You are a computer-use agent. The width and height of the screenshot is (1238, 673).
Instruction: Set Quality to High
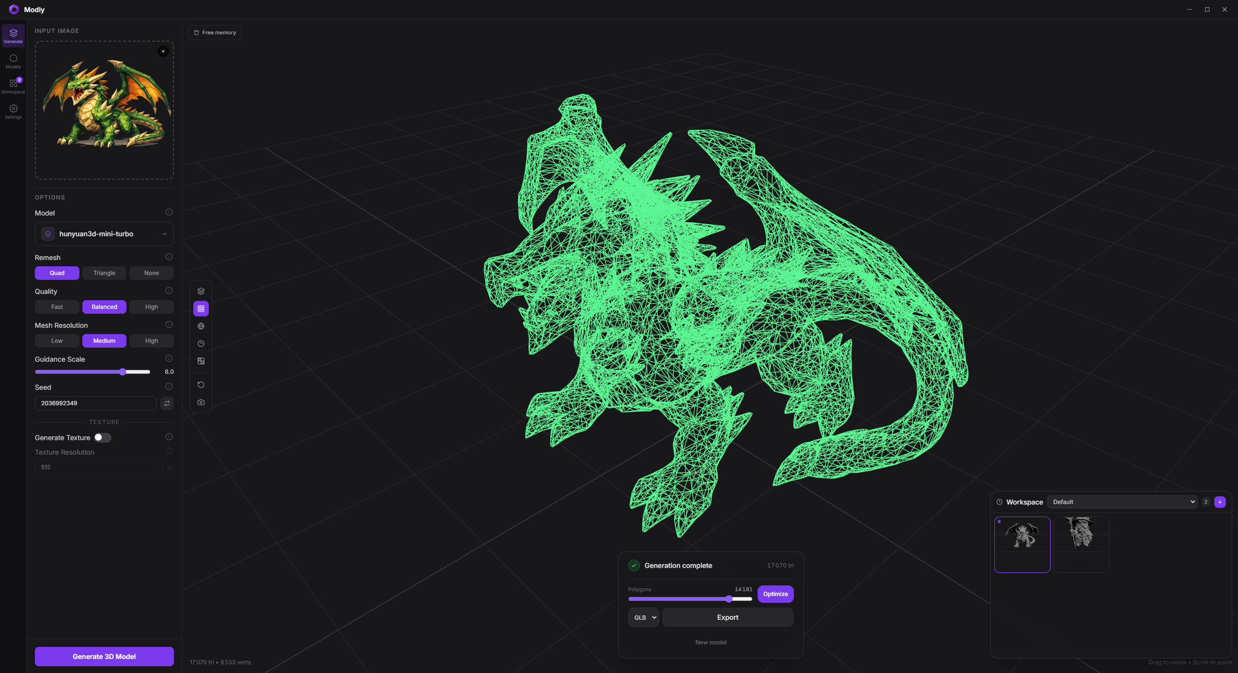[x=151, y=307]
